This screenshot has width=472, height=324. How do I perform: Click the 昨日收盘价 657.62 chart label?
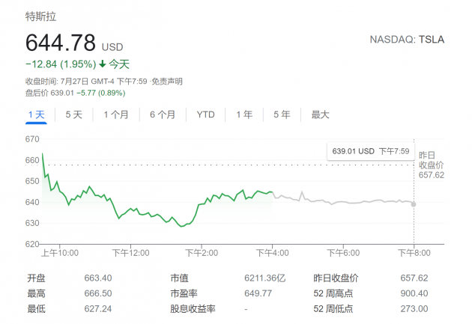(432, 165)
